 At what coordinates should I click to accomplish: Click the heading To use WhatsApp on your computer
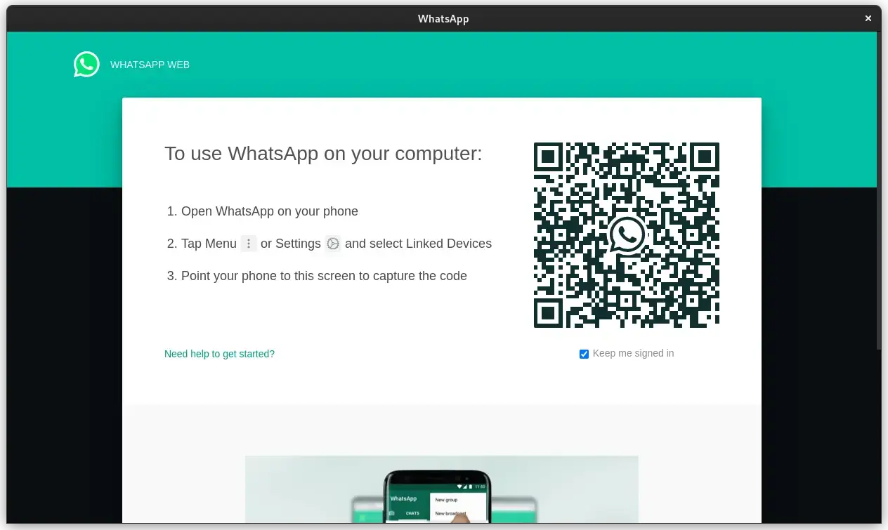tap(323, 153)
